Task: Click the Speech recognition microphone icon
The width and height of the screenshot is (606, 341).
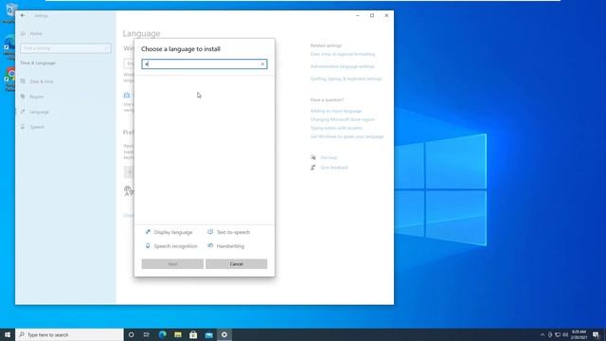Action: pyautogui.click(x=148, y=246)
